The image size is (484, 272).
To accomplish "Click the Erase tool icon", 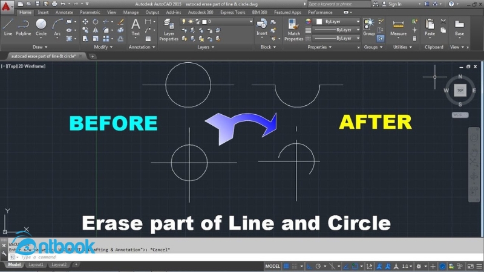I will [x=120, y=22].
